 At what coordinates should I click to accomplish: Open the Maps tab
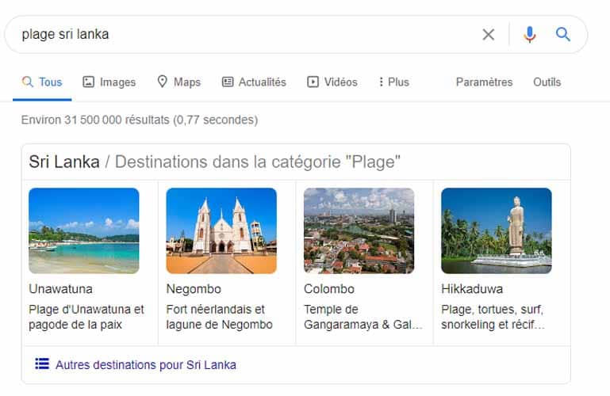tap(178, 82)
